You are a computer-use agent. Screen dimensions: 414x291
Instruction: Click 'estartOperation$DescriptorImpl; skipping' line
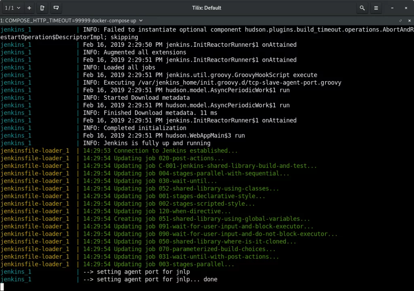coord(69,37)
